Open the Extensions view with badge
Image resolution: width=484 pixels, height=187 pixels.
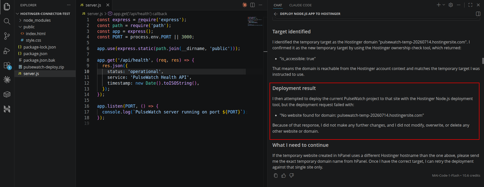click(x=7, y=65)
